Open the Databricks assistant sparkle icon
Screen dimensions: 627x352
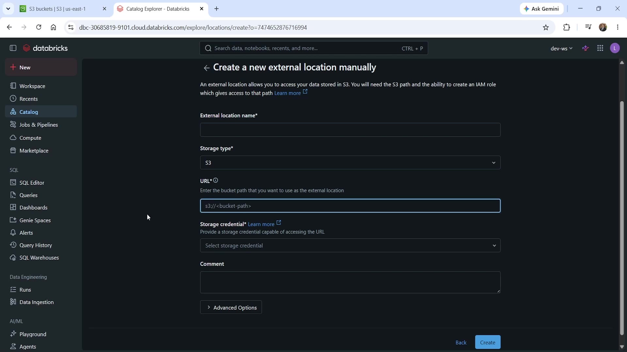coord(586,48)
